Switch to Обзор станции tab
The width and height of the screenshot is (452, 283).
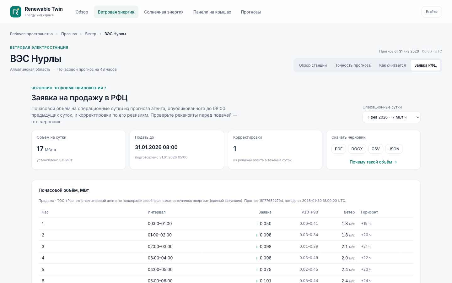(x=313, y=65)
